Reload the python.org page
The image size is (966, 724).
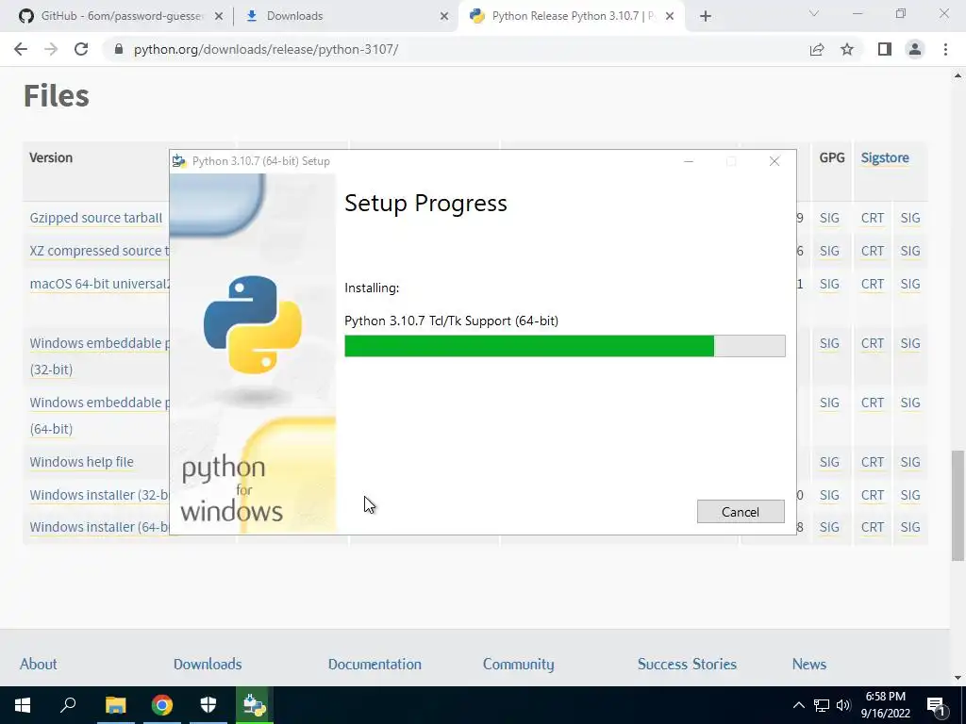pos(81,49)
